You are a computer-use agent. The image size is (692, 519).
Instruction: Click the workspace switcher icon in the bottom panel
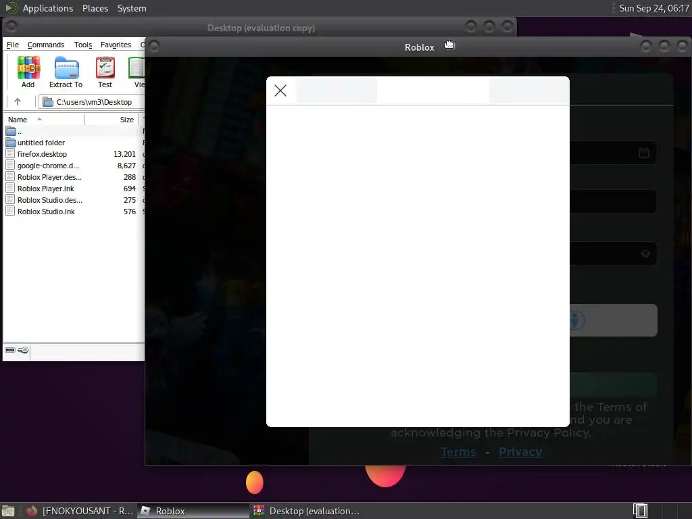(x=641, y=511)
